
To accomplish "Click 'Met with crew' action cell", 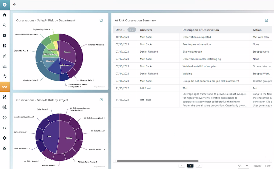I will (x=261, y=37).
